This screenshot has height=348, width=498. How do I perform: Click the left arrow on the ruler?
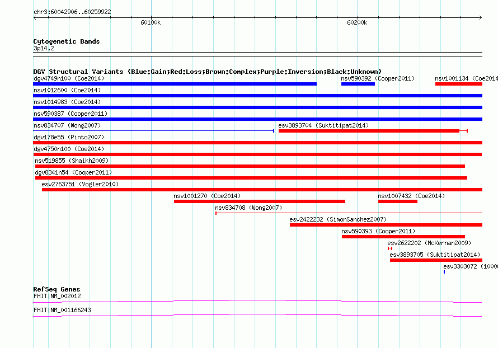tap(35, 17)
